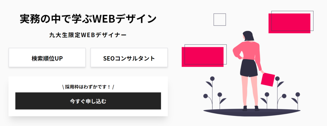The height and width of the screenshot is (126, 327).
Task: Click the pink rectangle at top right
Action: [x=289, y=23]
